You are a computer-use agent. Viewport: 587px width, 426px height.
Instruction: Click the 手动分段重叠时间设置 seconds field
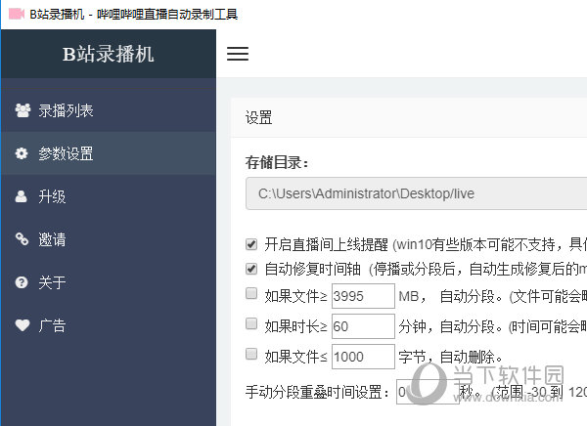coord(428,392)
